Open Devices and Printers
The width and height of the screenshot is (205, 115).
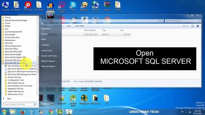tap(49, 56)
